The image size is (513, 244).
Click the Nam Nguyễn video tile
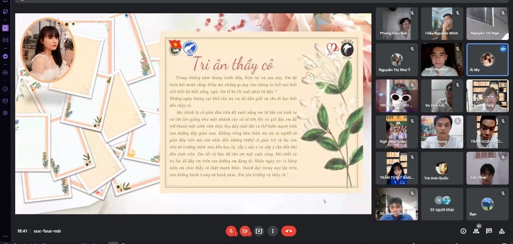point(442,59)
